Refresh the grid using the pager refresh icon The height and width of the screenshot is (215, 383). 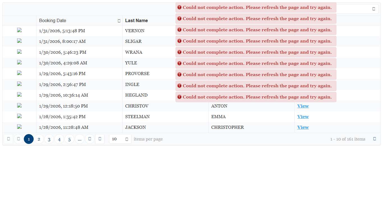375,139
